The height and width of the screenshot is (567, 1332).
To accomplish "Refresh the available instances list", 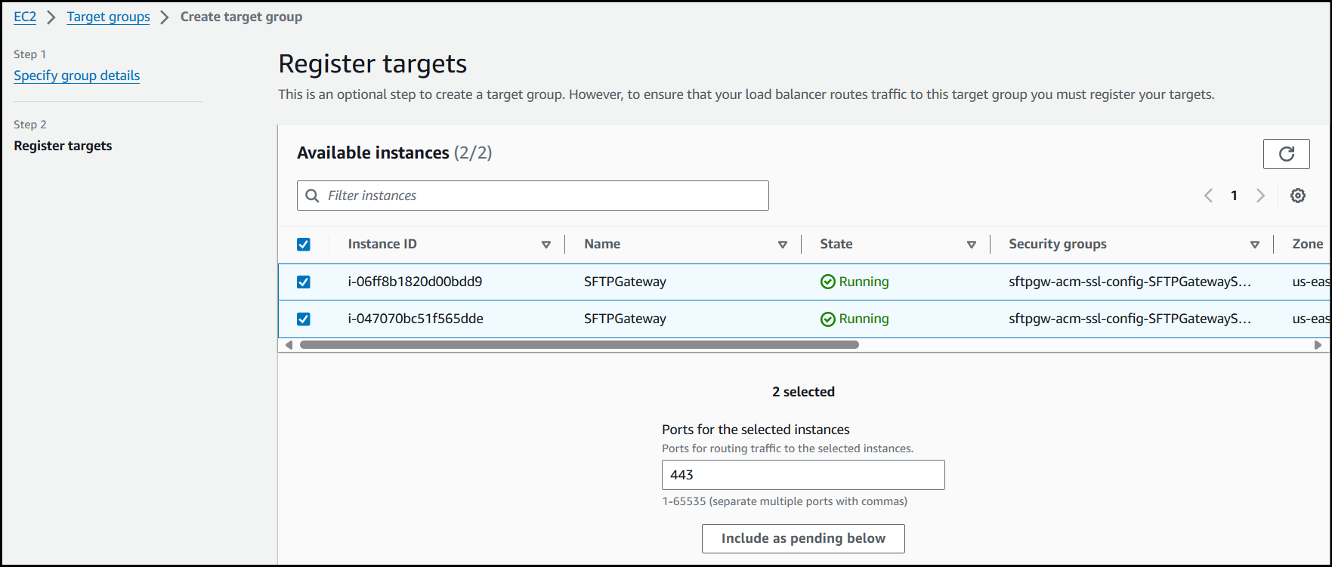I will (1286, 154).
